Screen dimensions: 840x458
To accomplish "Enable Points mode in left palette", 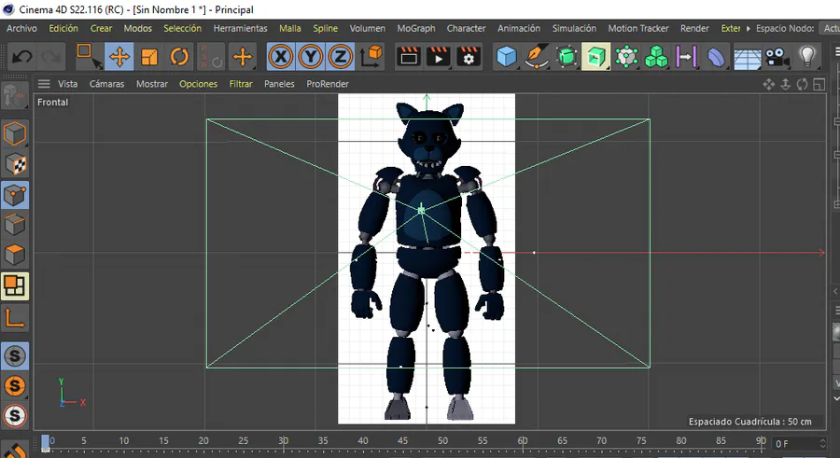I will (x=14, y=194).
